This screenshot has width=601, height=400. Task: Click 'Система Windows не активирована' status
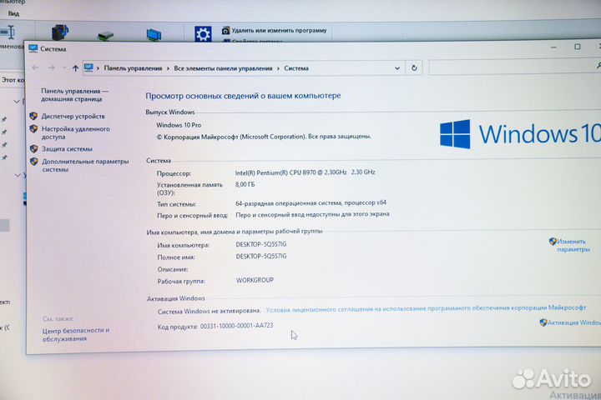[210, 311]
